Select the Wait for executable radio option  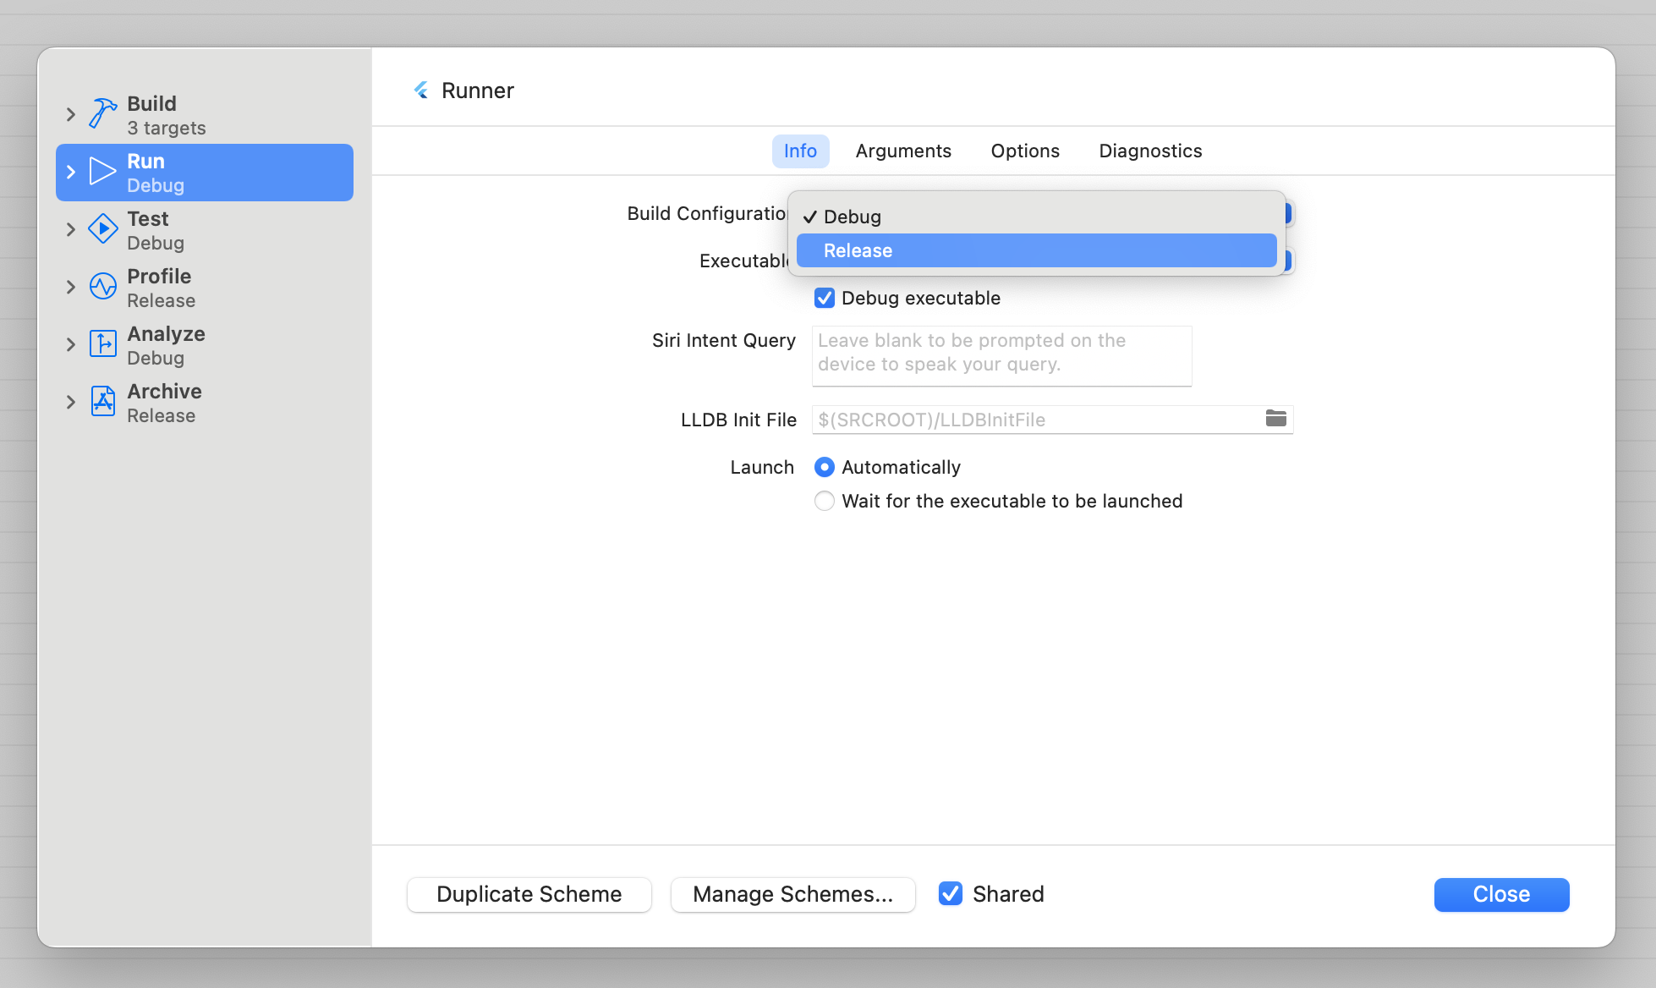point(824,501)
